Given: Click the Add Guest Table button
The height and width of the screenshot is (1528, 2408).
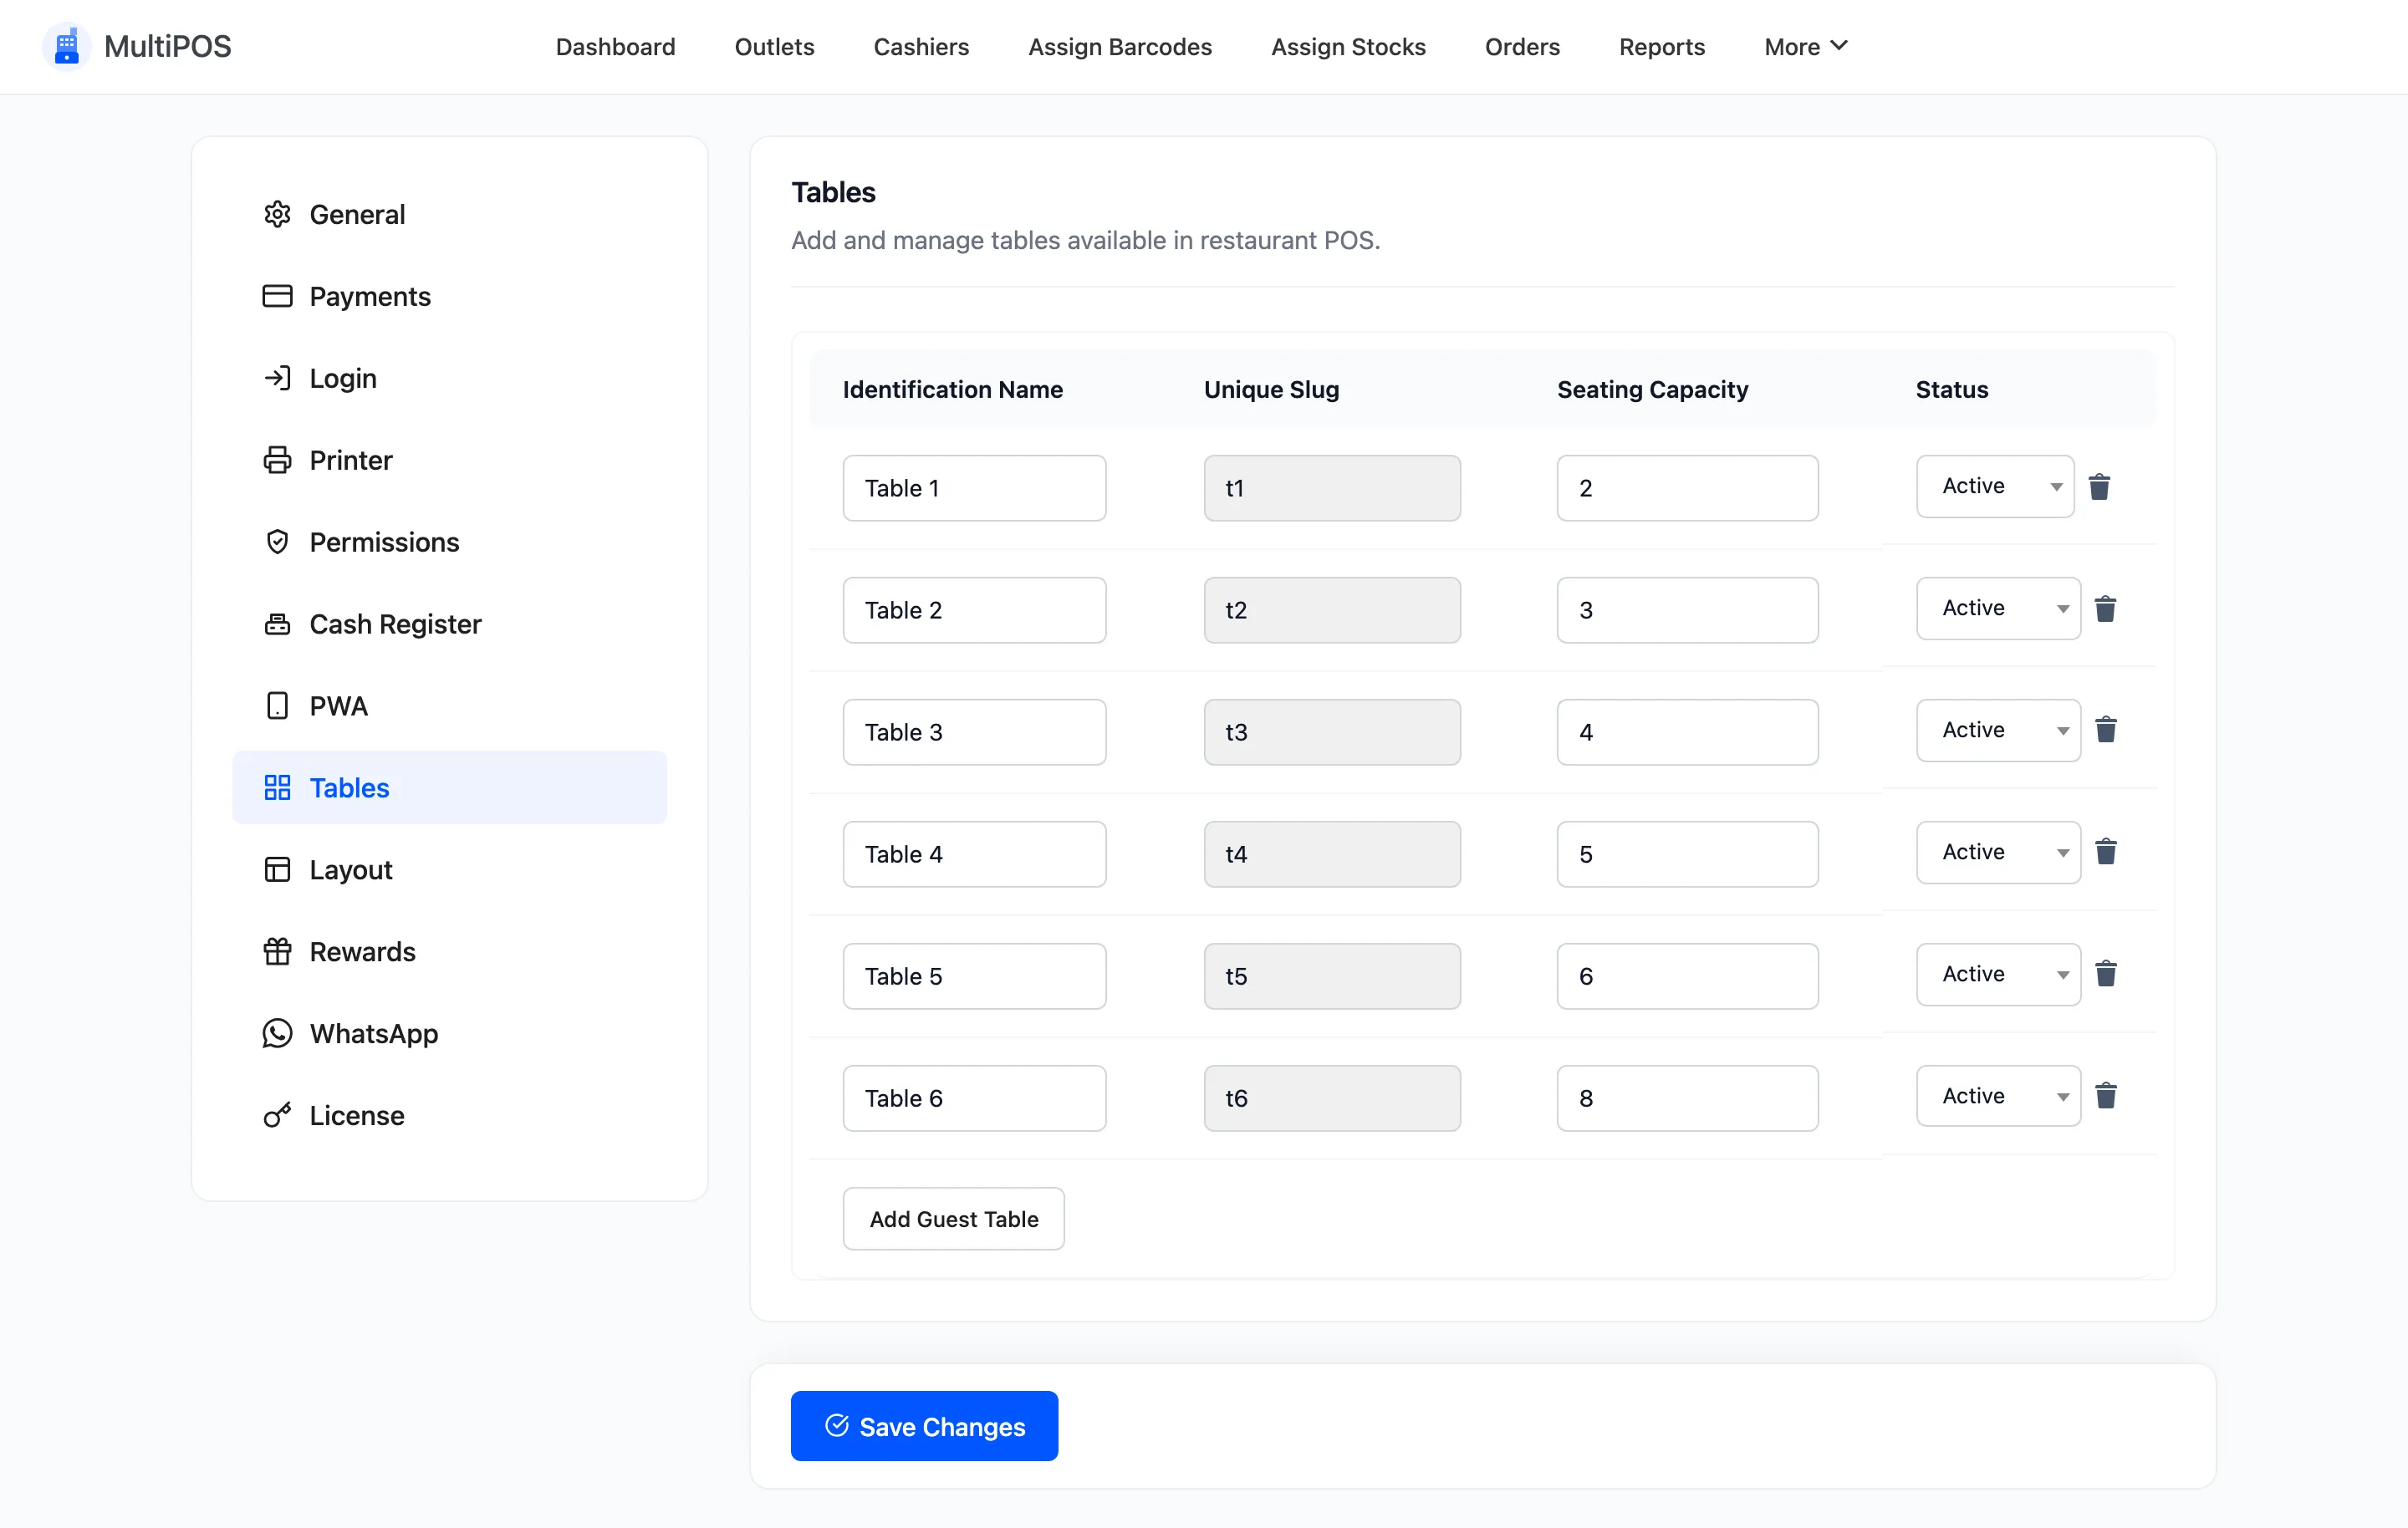Looking at the screenshot, I should (x=953, y=1219).
